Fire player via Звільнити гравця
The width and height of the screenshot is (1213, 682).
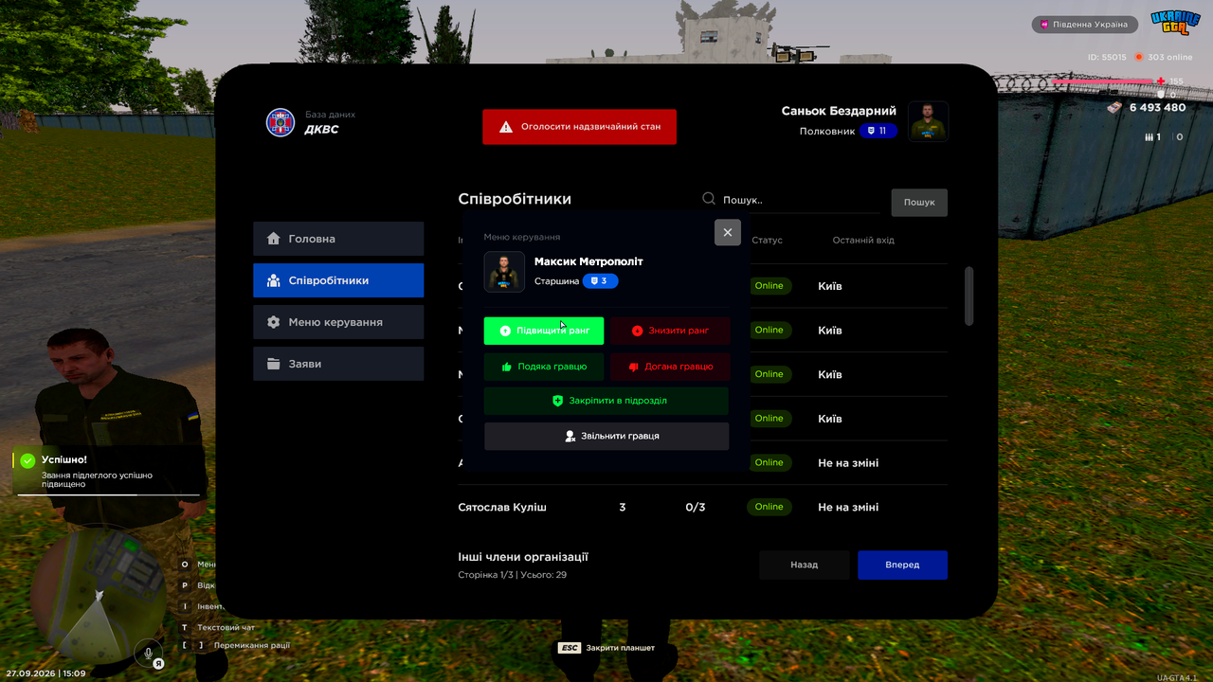click(x=606, y=436)
